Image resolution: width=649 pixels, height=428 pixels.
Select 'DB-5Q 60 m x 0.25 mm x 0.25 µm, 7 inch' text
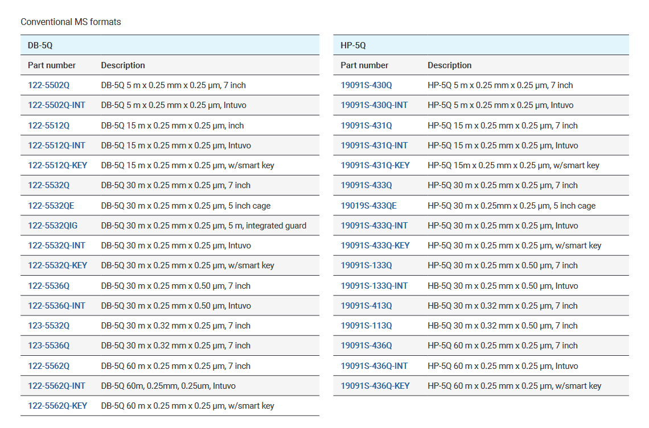tap(176, 365)
